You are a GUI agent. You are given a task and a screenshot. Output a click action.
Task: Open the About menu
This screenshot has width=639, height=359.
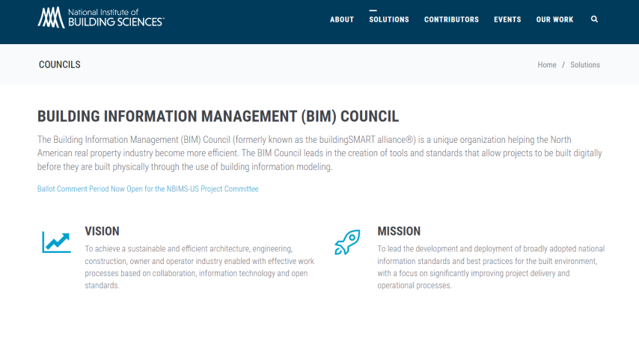pos(342,19)
